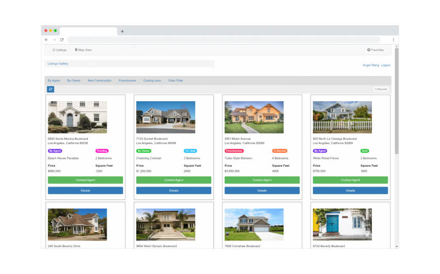Contact agent for Tudor Style Mansion
Viewport: 440px width, 274px height.
(x=262, y=180)
